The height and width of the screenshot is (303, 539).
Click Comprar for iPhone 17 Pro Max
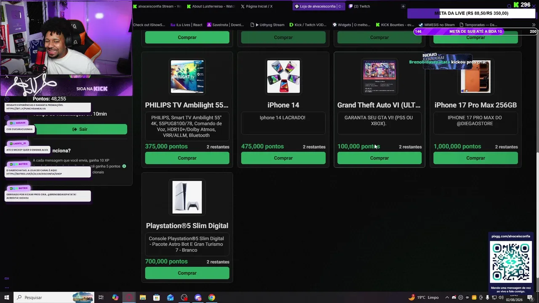[x=475, y=158]
